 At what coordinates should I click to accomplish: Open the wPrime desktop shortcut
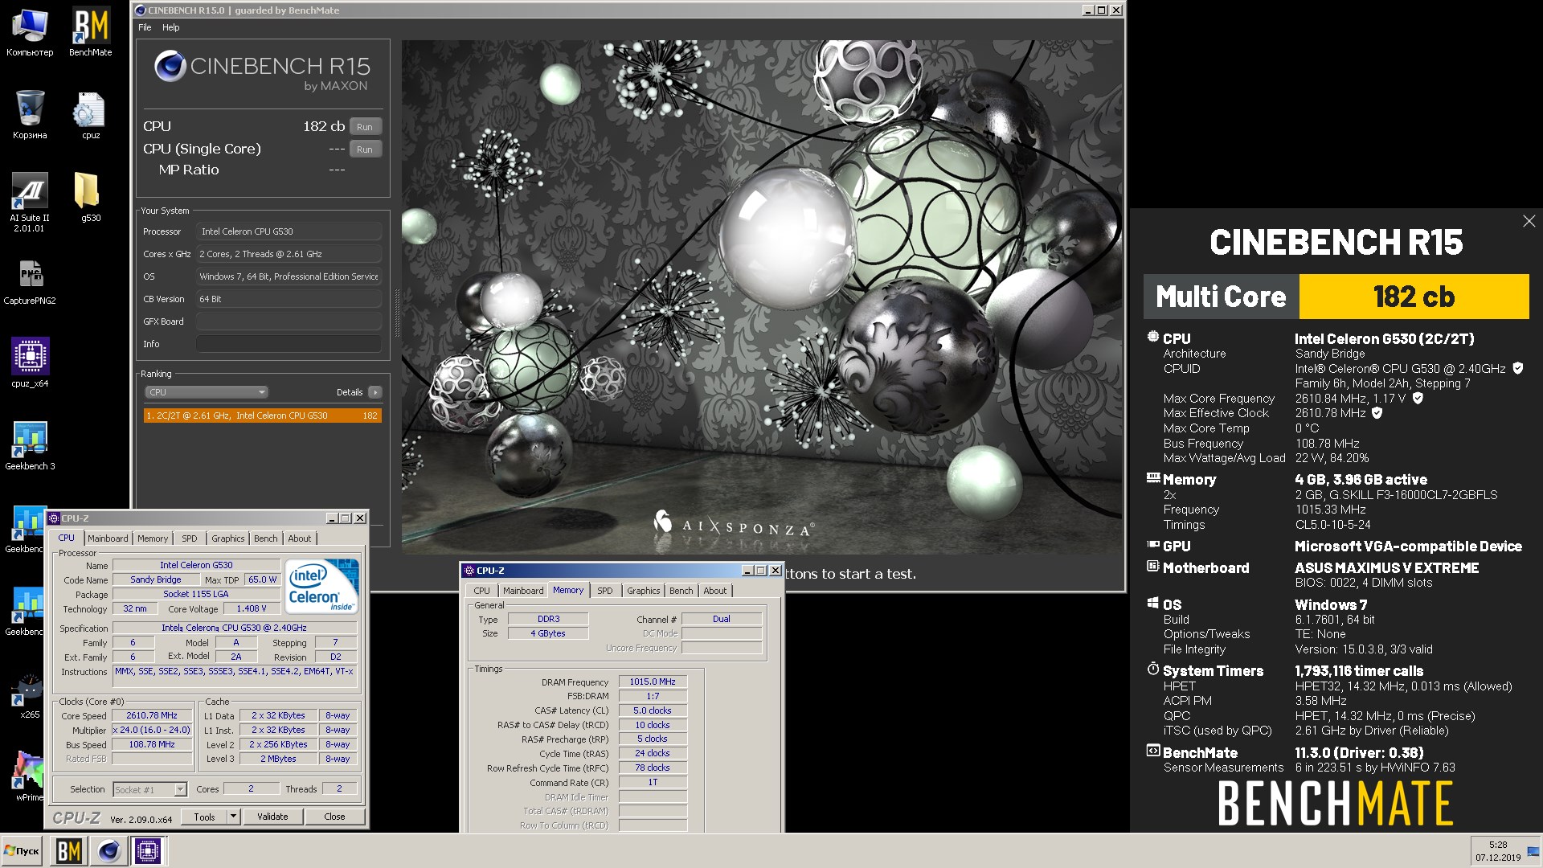(x=30, y=776)
